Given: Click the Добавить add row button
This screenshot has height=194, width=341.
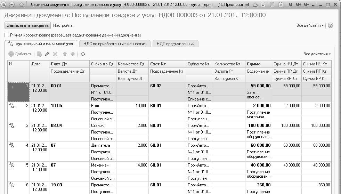Looking at the screenshot, I should (20, 54).
